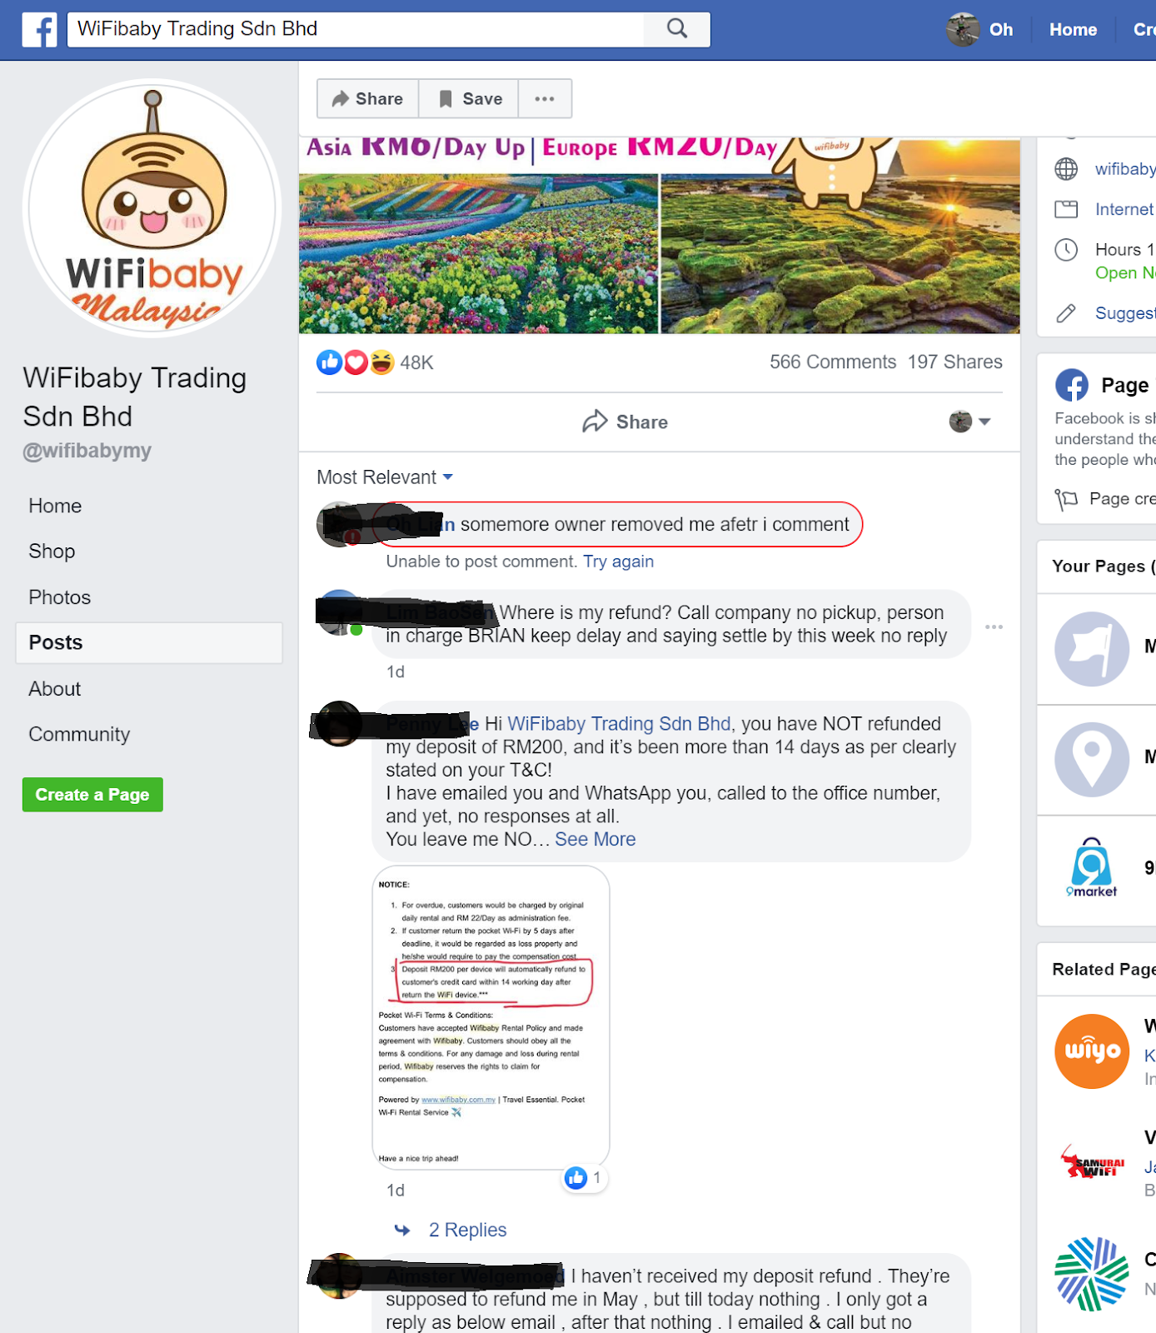Click the search magnifier icon
The width and height of the screenshot is (1156, 1333).
coord(677,29)
